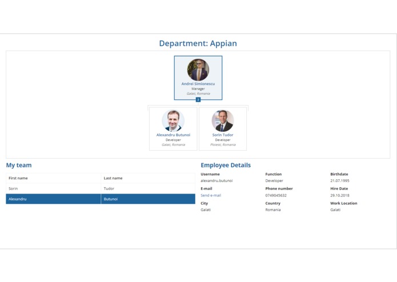Open Sorin Tudor name link in chart

(223, 135)
